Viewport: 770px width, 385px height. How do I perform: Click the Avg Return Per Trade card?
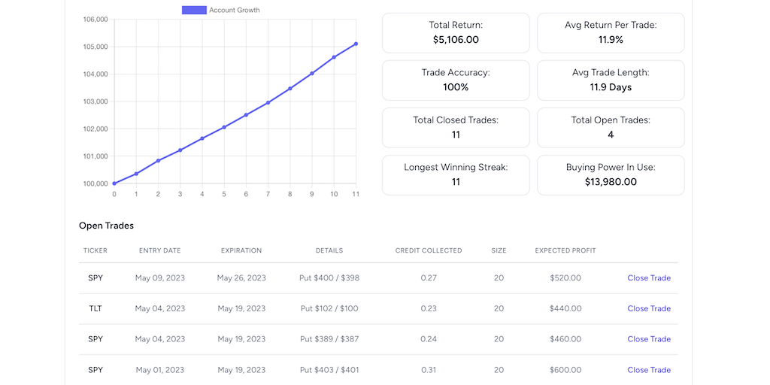[x=610, y=33]
